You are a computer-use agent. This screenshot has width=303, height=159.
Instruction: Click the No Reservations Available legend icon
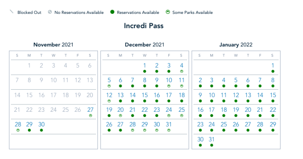pos(50,12)
